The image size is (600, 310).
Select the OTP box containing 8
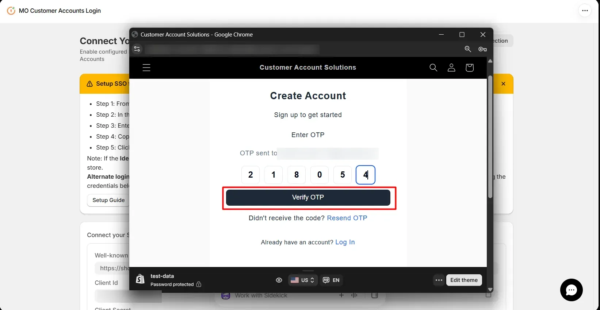(x=297, y=175)
